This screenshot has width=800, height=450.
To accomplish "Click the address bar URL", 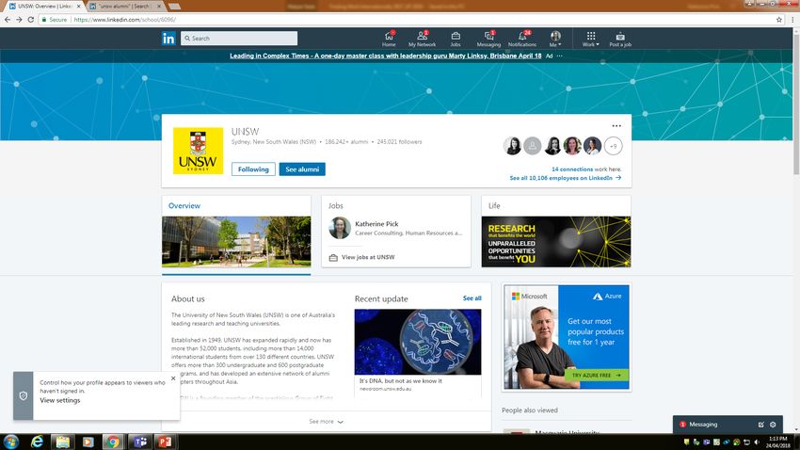I will coord(125,20).
